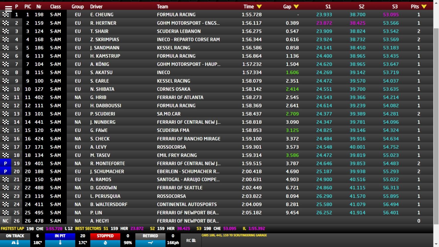Click the RETIRED status button
This screenshot has width=439, height=247.
click(150, 236)
